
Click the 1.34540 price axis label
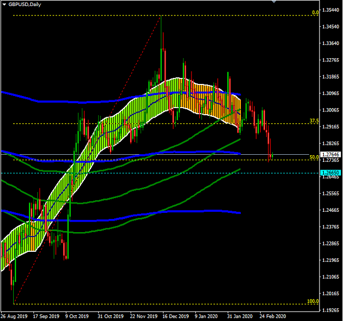pos(331,26)
